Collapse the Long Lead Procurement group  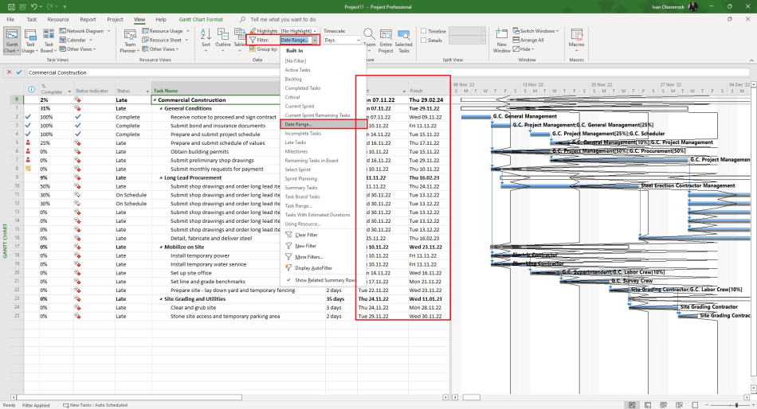click(161, 177)
